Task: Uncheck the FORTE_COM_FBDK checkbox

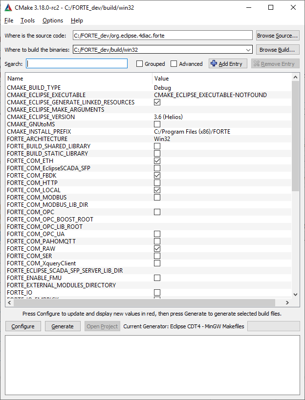Action: 157,176
